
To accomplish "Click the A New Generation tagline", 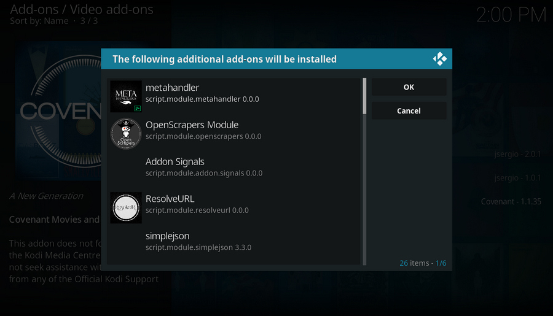I will 46,196.
